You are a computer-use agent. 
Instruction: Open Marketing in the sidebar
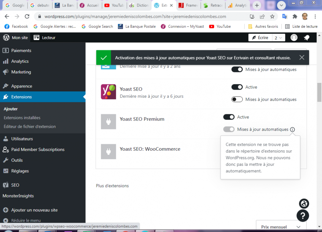43,72
